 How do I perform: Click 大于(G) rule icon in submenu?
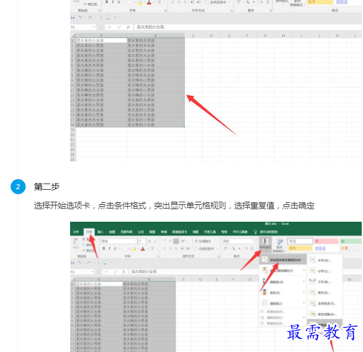[x=312, y=260]
